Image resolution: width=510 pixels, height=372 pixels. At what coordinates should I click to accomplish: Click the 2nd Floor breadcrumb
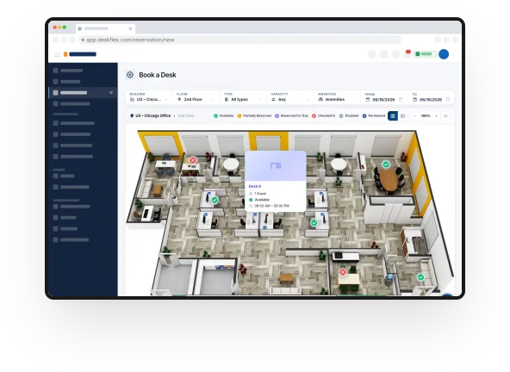[x=186, y=115]
